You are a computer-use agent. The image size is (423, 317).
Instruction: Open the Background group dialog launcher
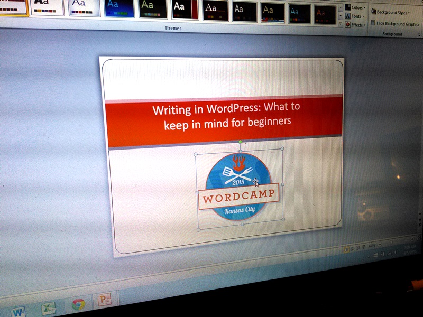point(419,35)
